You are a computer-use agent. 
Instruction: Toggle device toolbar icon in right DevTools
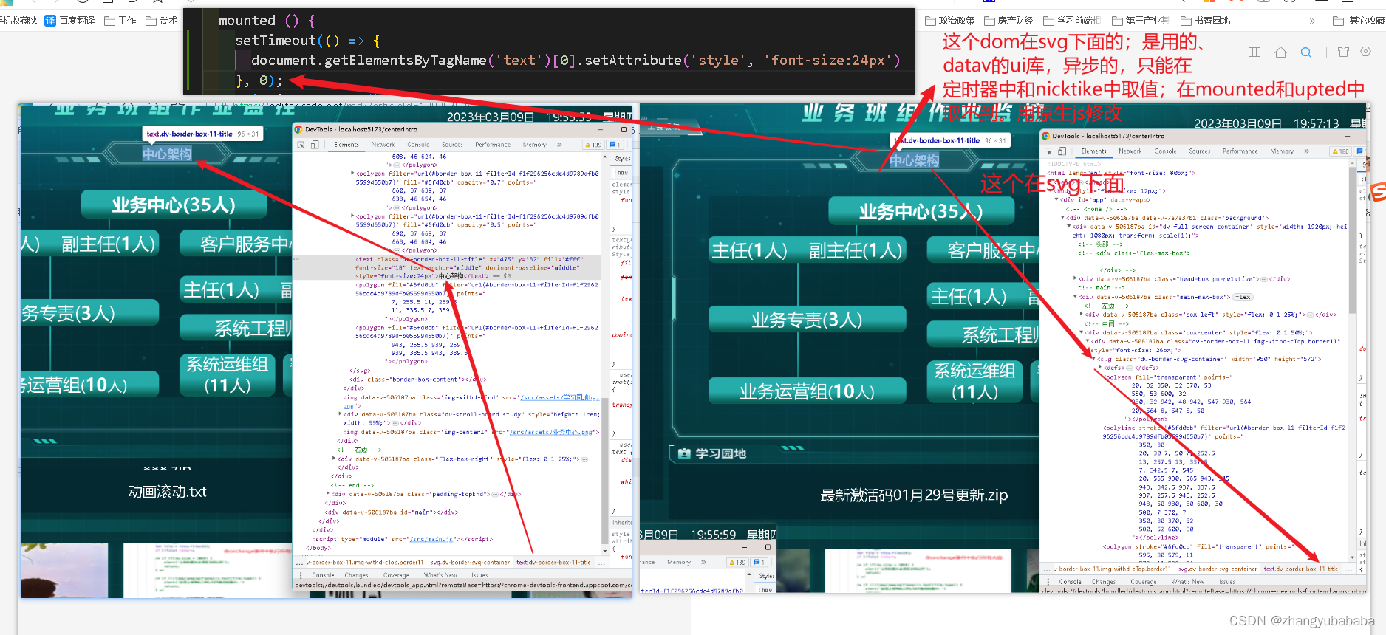1062,151
